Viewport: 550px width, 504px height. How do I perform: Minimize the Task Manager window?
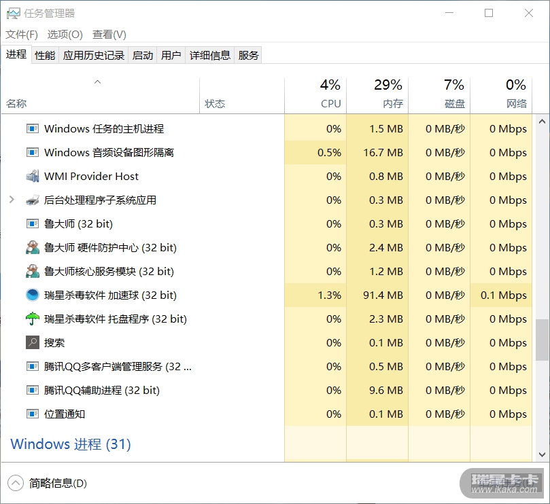point(449,13)
